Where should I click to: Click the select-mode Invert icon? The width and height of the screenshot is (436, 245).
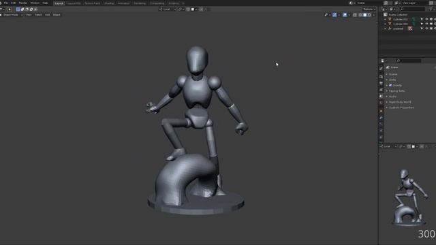(31, 9)
